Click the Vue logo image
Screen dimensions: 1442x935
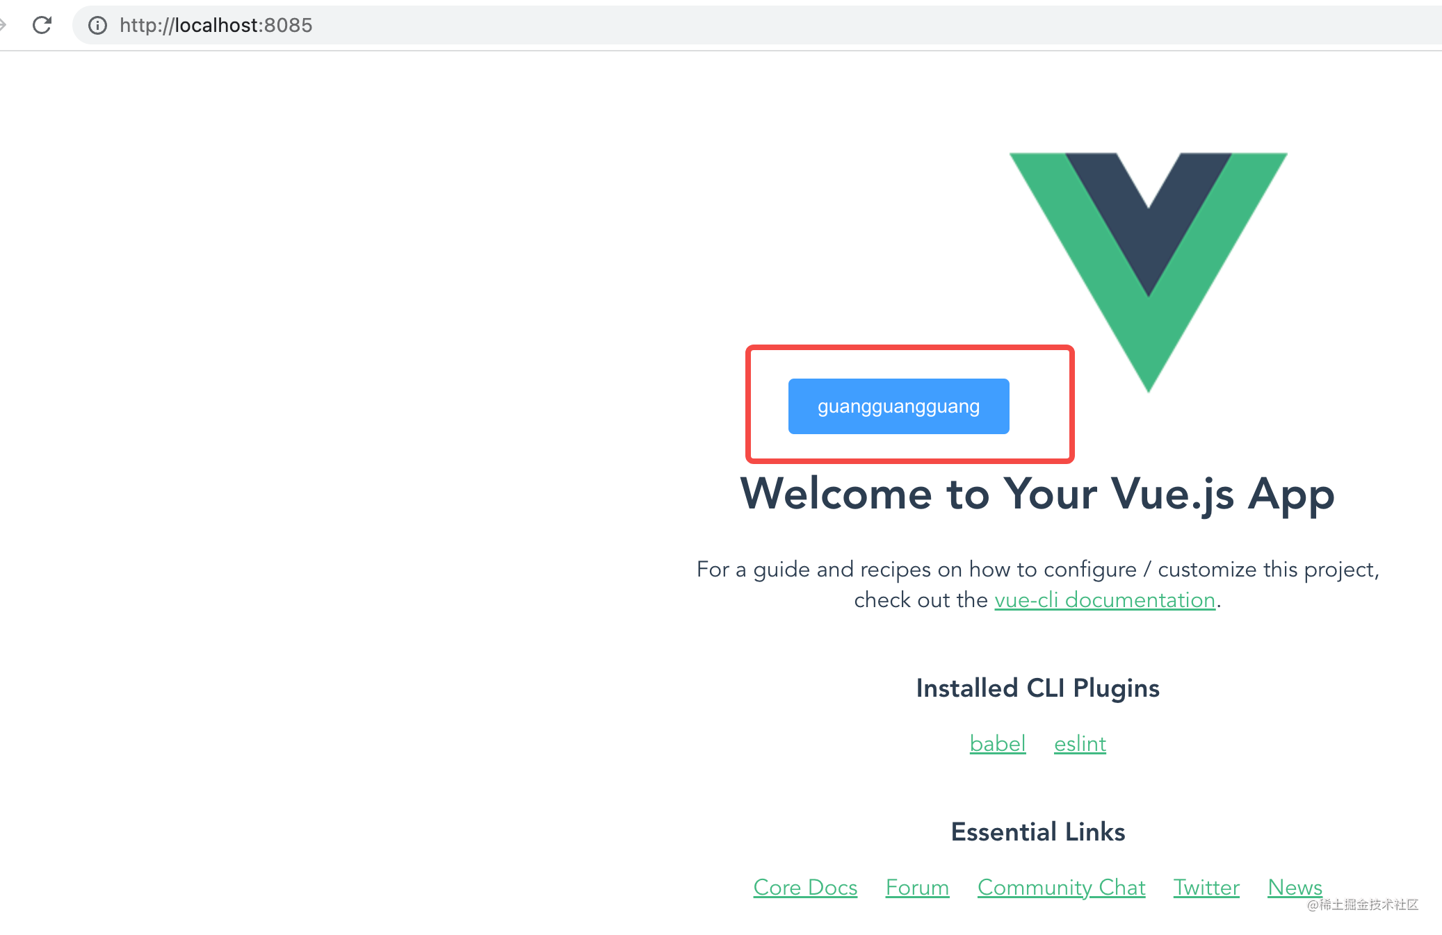tap(1148, 272)
